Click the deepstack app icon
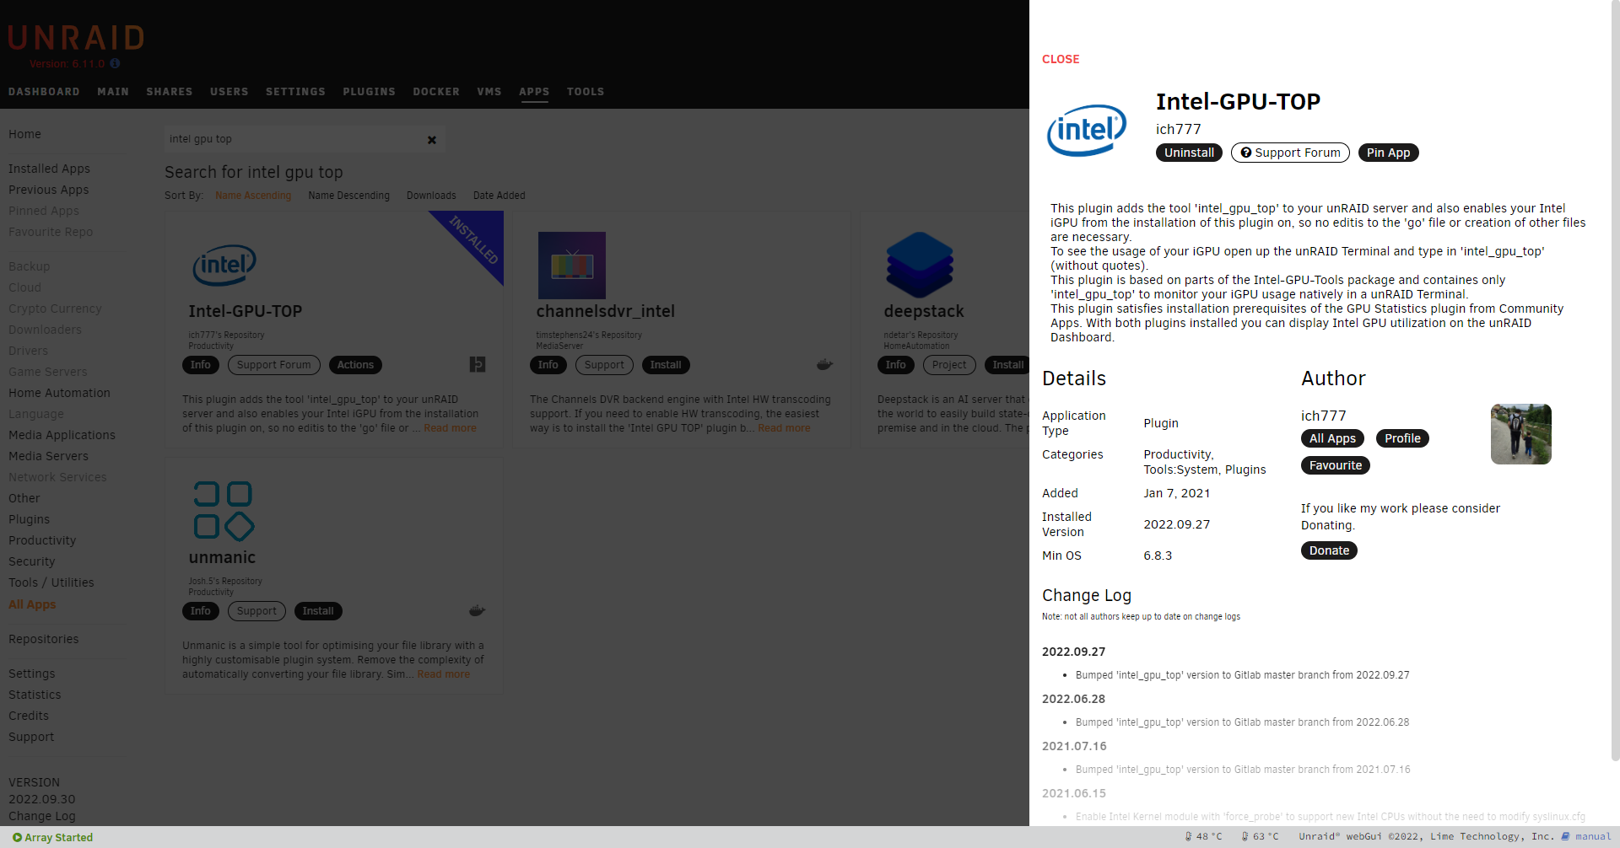Screen dimensions: 1620x848 (x=920, y=266)
